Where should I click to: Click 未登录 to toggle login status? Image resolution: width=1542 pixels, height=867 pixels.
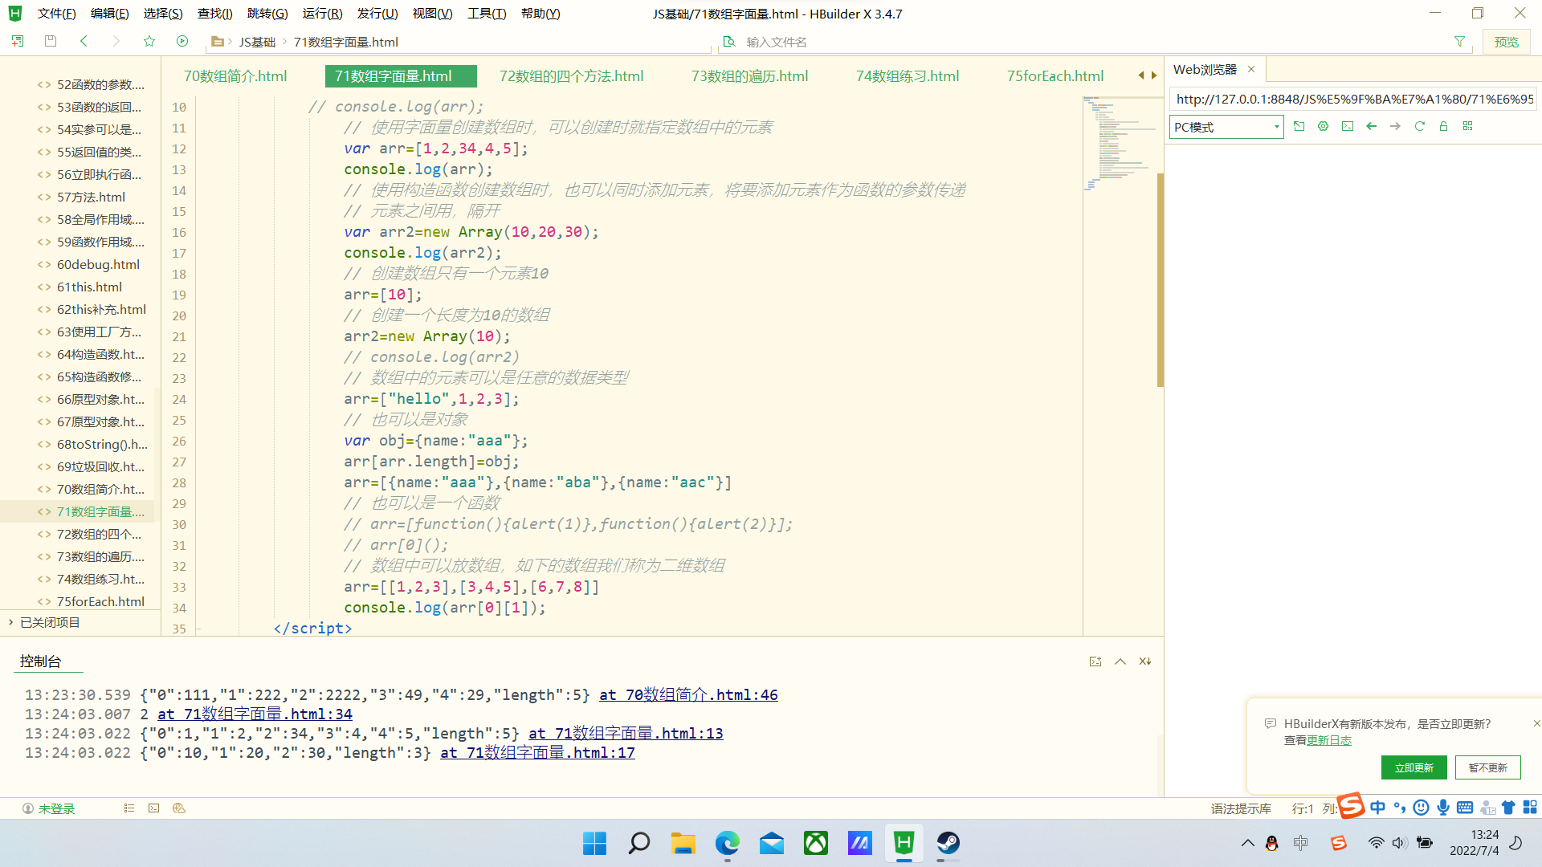[56, 808]
